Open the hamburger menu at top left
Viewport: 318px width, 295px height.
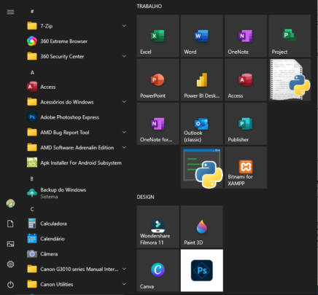coord(10,12)
